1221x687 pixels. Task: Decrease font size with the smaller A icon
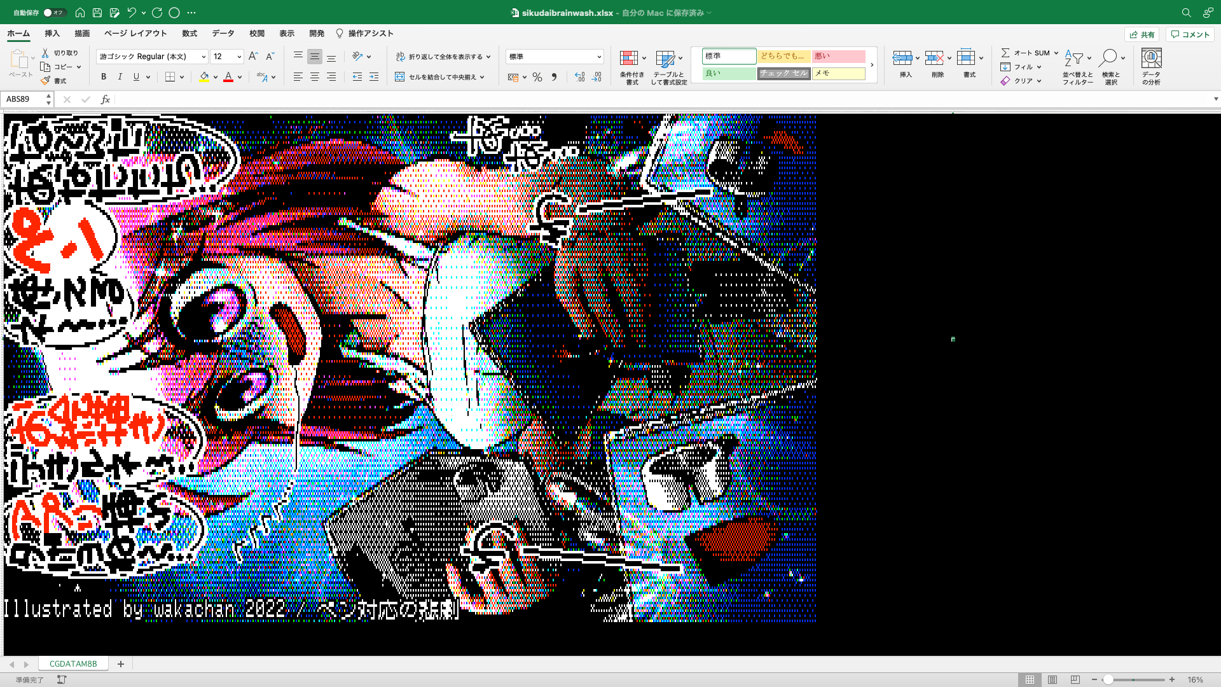click(270, 57)
